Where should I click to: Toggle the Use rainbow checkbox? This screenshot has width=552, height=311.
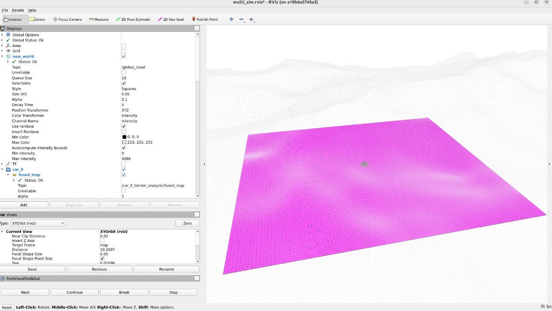(x=124, y=126)
